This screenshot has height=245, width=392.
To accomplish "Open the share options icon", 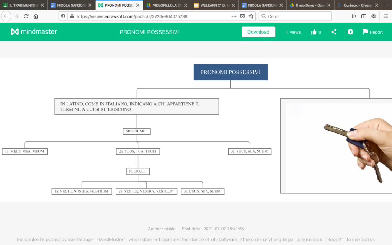I will [x=333, y=32].
